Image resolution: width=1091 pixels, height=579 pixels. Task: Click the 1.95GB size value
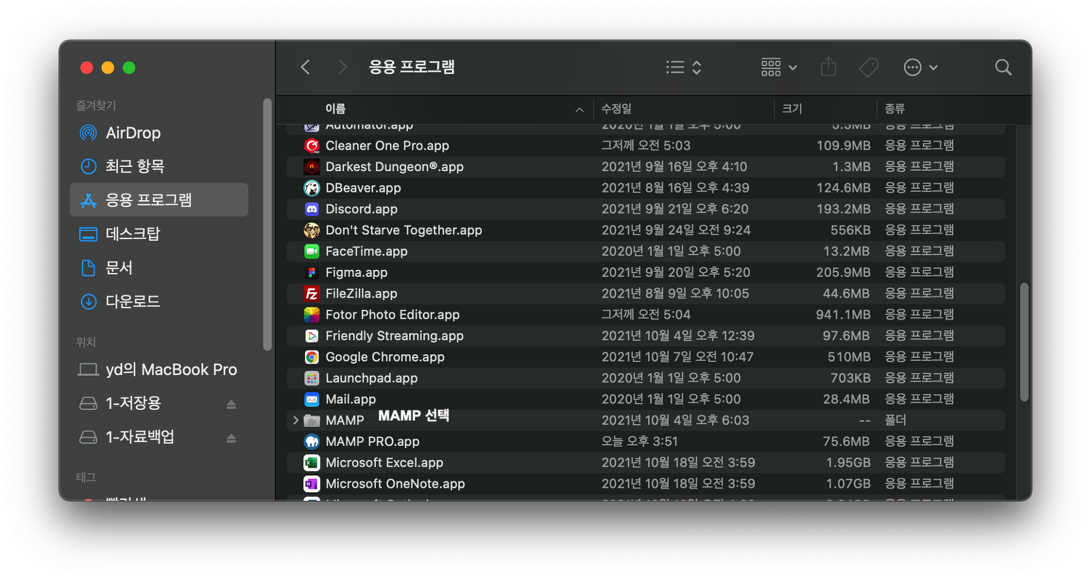(x=848, y=463)
